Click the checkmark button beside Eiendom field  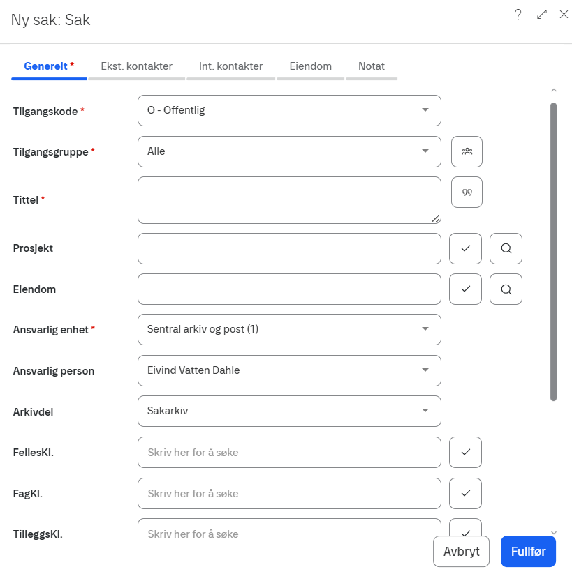465,289
